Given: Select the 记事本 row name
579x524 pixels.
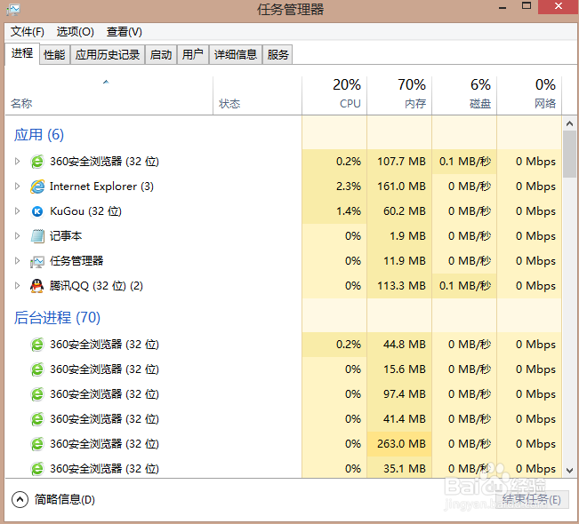Looking at the screenshot, I should click(66, 236).
